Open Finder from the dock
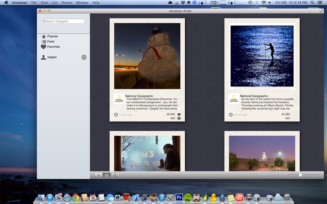Image resolution: width=327 pixels, height=204 pixels. [x=41, y=197]
